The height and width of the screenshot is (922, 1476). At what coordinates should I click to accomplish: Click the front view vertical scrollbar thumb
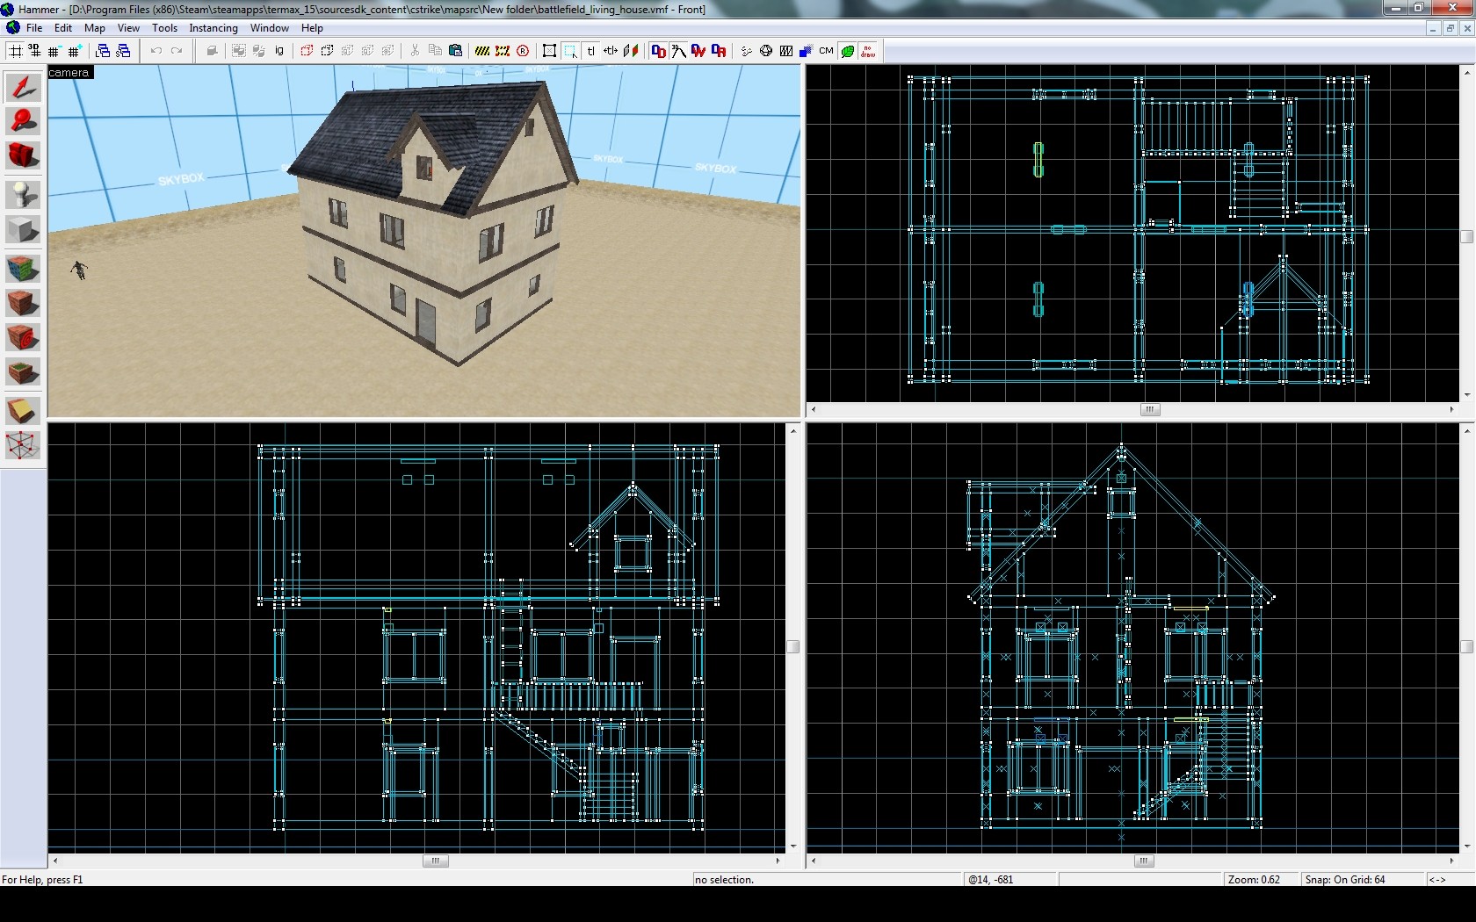[792, 646]
